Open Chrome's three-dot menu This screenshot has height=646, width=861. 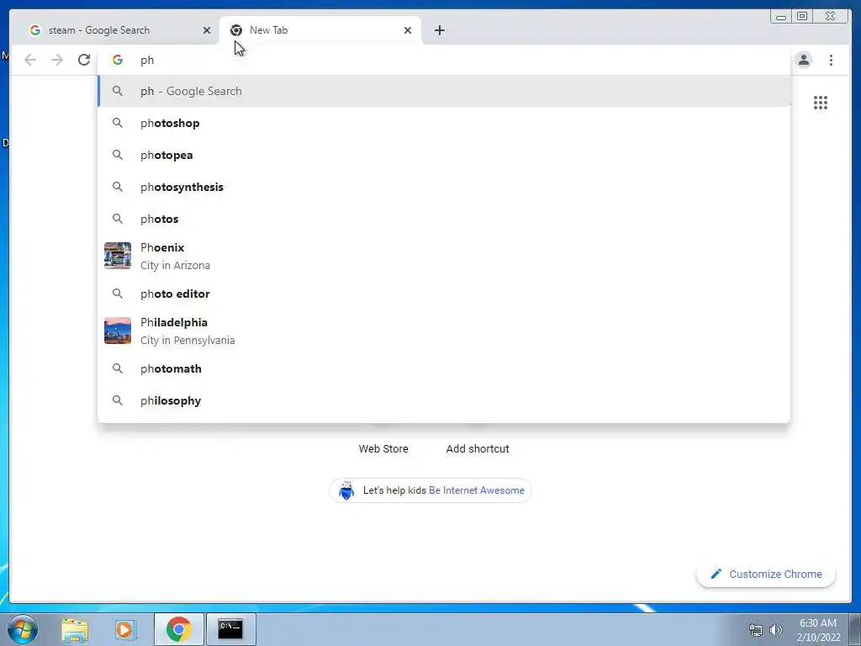coord(831,60)
